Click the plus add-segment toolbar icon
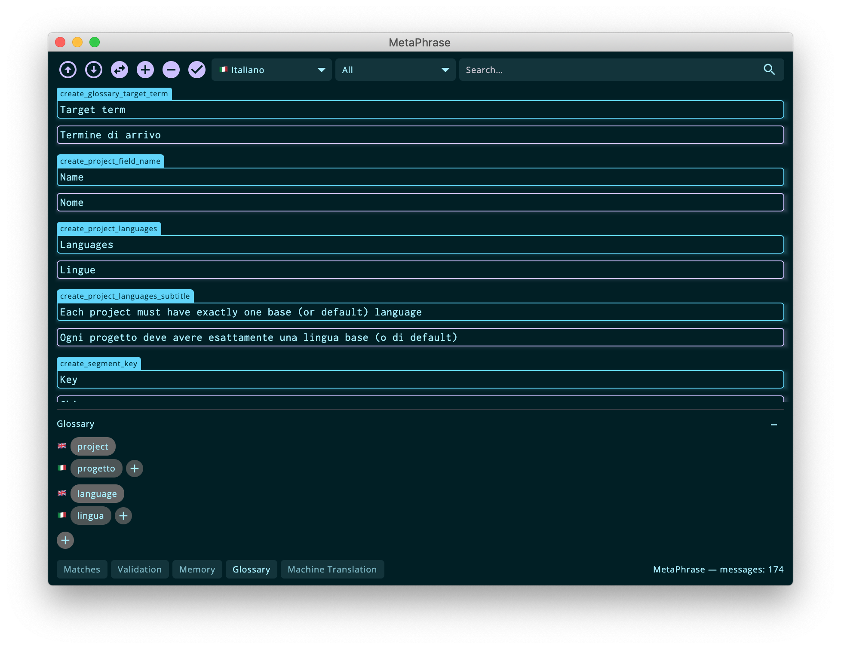This screenshot has height=649, width=841. [x=145, y=70]
